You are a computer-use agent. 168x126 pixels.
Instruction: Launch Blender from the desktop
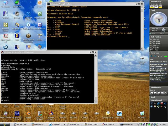click(x=28, y=115)
